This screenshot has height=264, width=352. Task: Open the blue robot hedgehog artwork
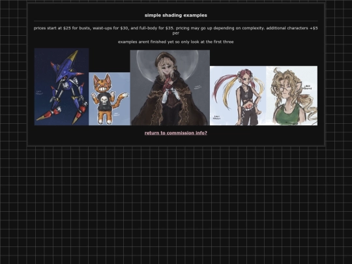(61, 87)
